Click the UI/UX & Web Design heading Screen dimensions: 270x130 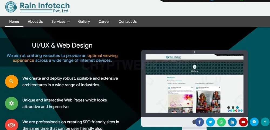click(x=62, y=45)
